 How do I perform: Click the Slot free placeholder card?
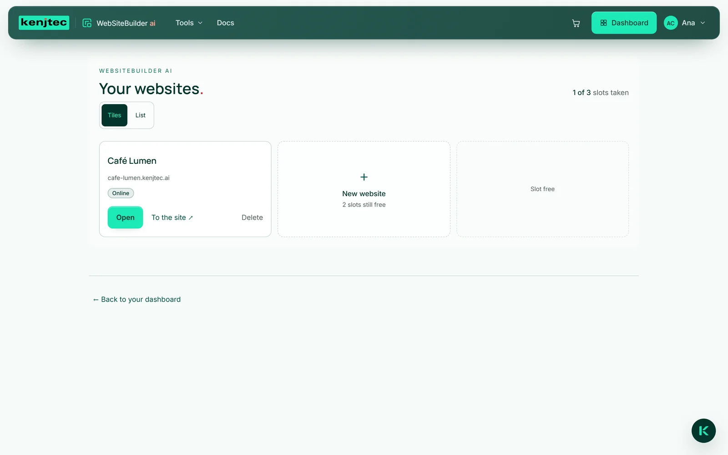[x=542, y=189]
